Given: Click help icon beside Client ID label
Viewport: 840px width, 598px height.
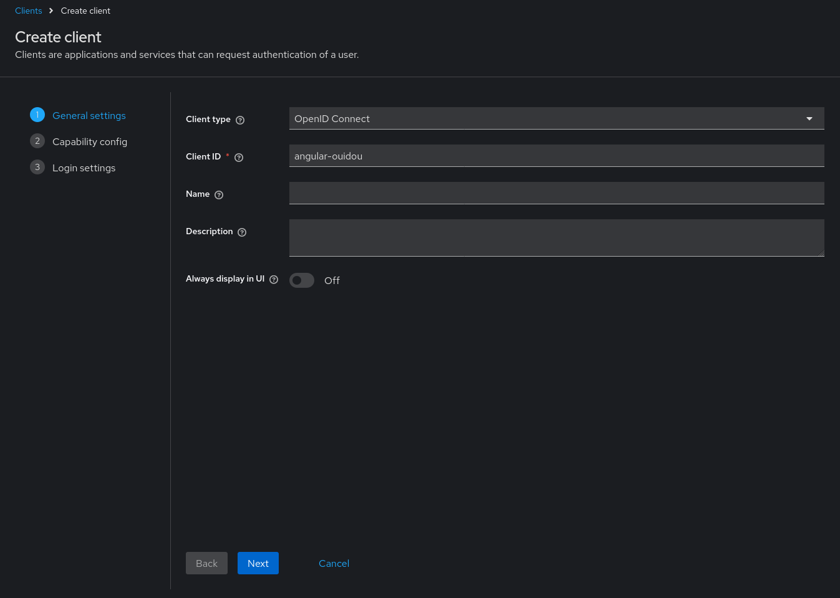Looking at the screenshot, I should tap(239, 158).
